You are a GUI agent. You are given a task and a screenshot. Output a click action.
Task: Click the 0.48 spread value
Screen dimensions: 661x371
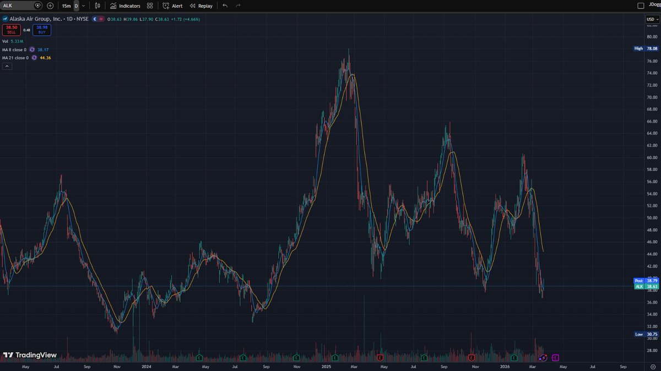click(x=26, y=30)
